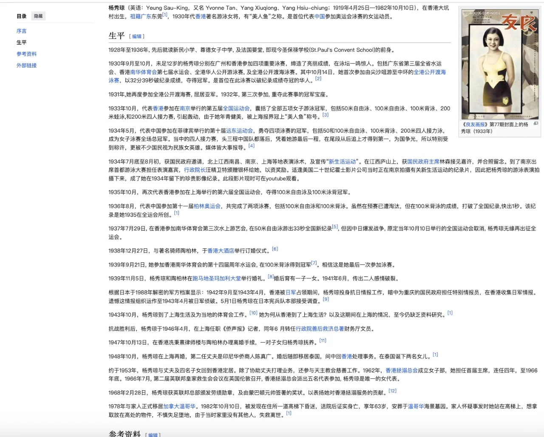Click the 生平 section heading

pos(116,36)
